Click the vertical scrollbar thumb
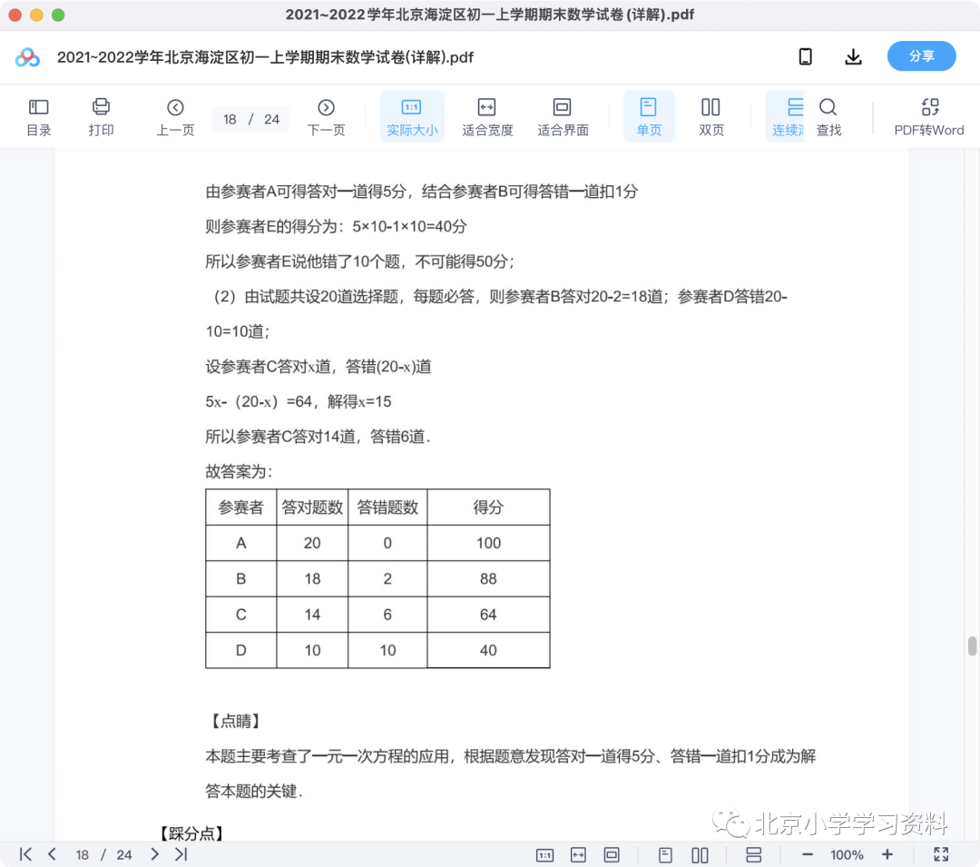The image size is (980, 867). point(972,645)
